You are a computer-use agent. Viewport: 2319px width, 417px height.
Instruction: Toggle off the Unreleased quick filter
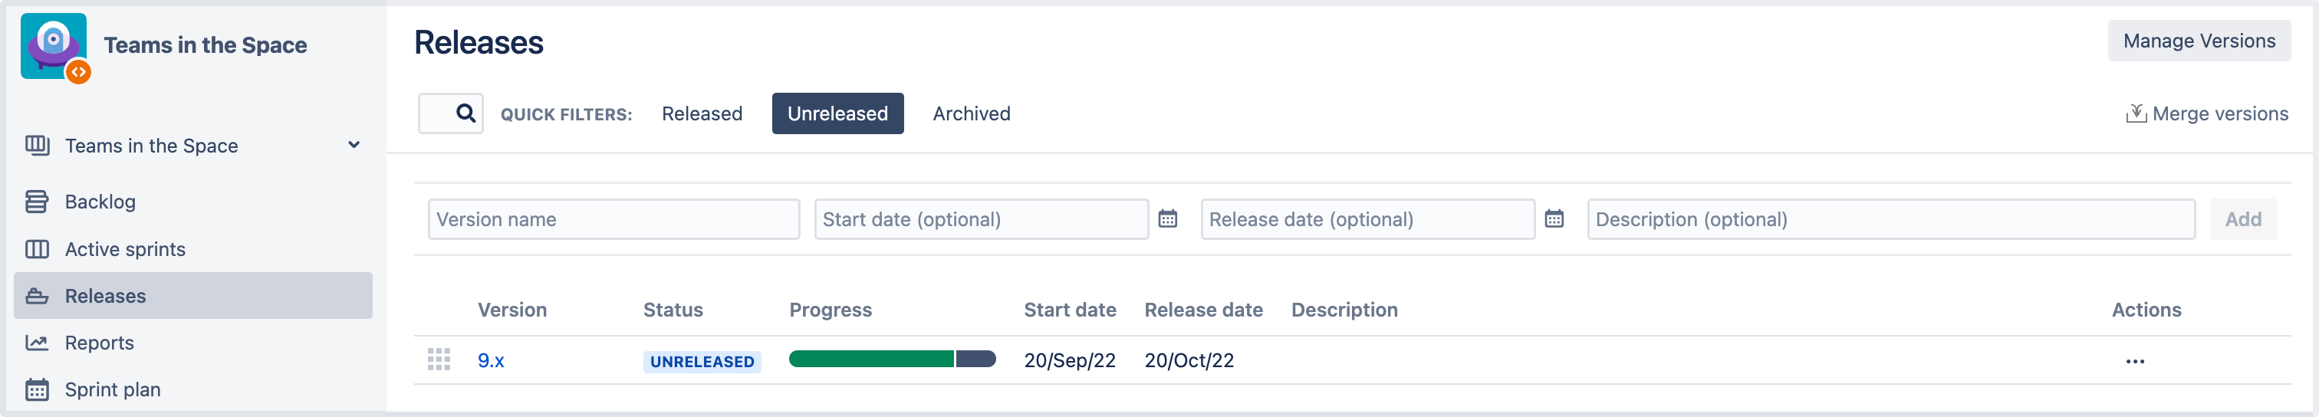click(837, 113)
